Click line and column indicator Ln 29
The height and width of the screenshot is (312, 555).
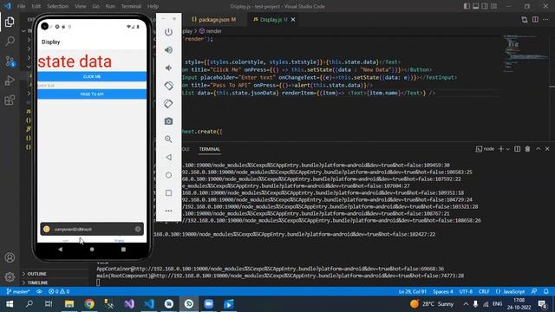(x=413, y=291)
